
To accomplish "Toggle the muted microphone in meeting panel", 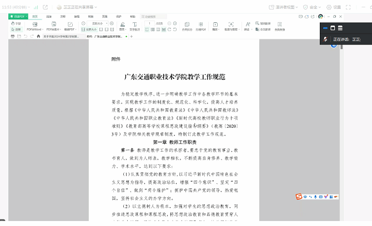I will [326, 40].
